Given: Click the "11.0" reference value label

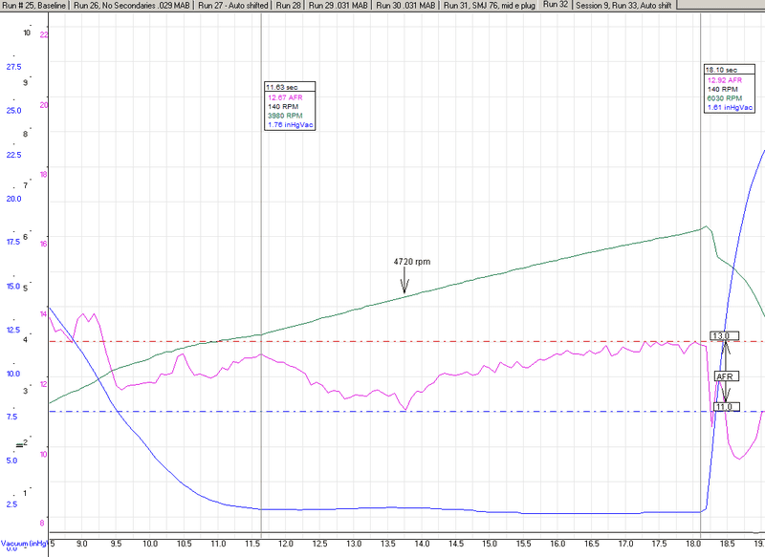Looking at the screenshot, I should (x=727, y=408).
